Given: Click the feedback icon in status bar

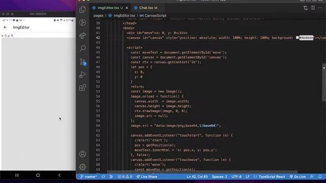Looking at the screenshot, I should coord(312,177).
